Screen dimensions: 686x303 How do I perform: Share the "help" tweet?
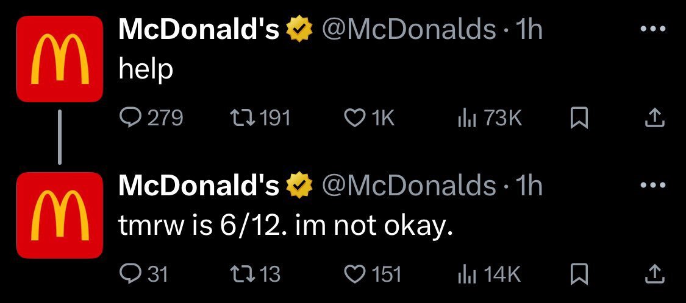(x=656, y=118)
